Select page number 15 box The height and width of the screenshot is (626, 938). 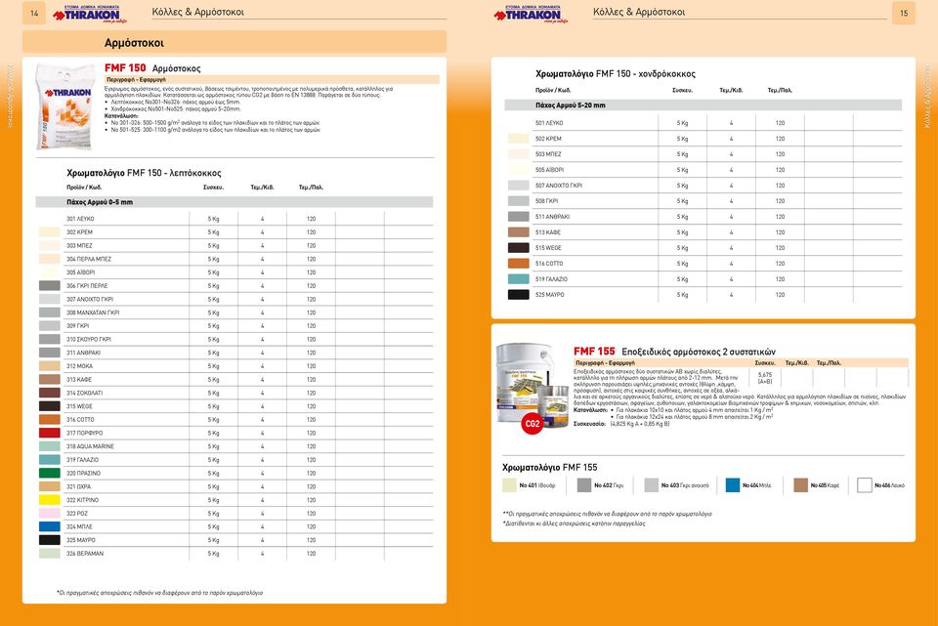(x=903, y=13)
